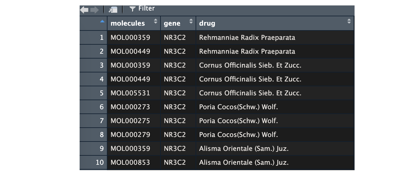Viewport: 413px width, 175px height.
Task: Toggle sort arrows on drug column
Action: pos(349,21)
